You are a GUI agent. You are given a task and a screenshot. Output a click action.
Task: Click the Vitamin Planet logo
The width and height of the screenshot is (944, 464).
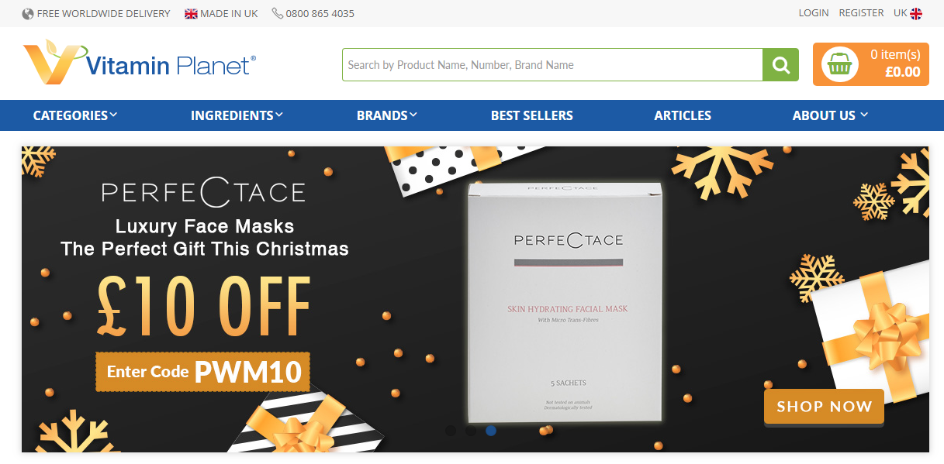pyautogui.click(x=140, y=62)
